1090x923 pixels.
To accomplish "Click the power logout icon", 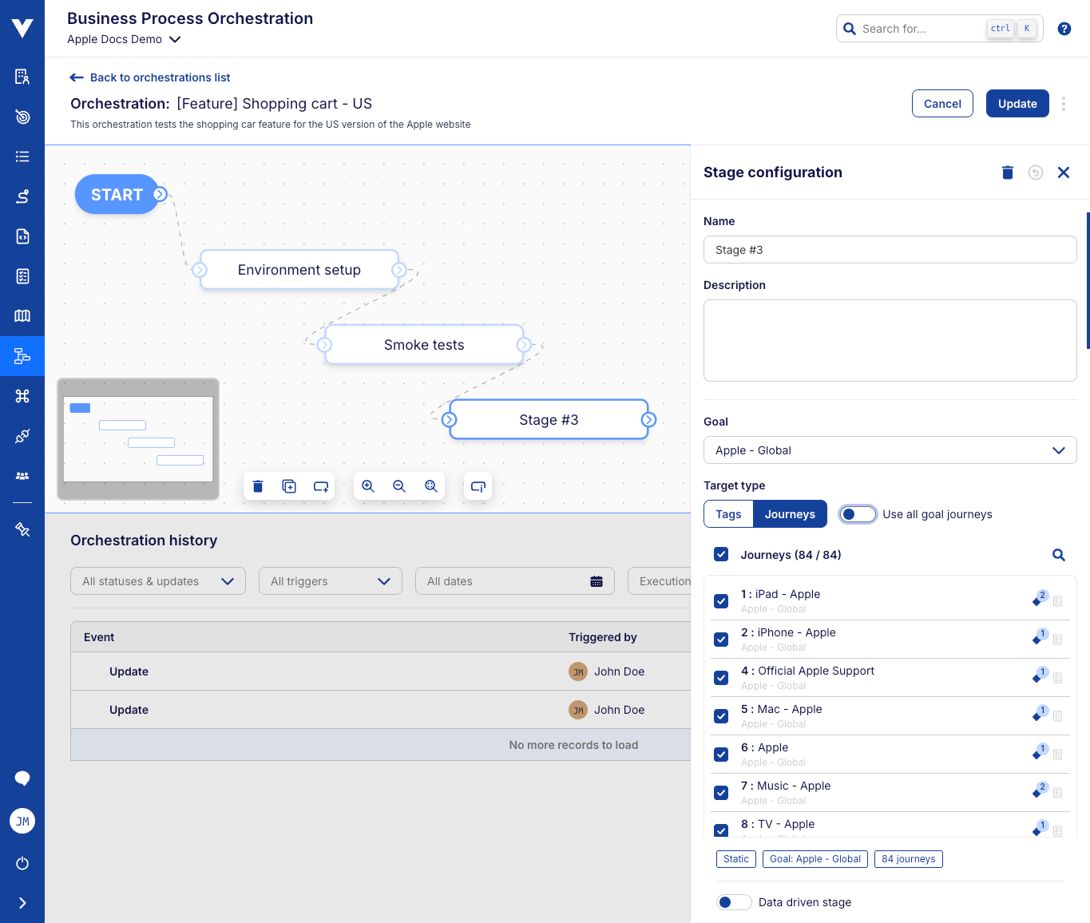I will (22, 863).
